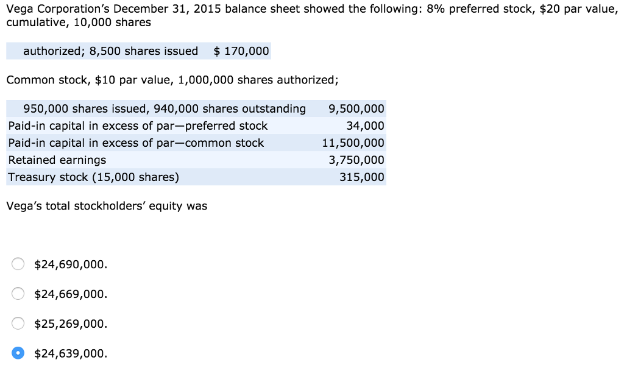
Task: Click the $24,690,000 answer label text
Action: click(71, 264)
